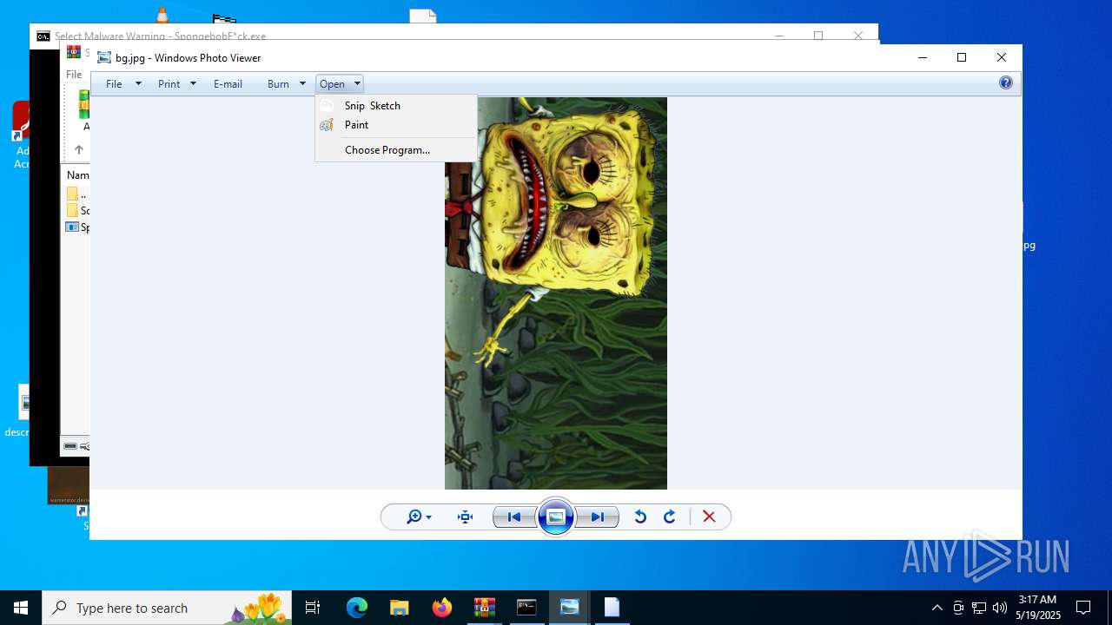Expand the Burn dropdown arrow
Image resolution: width=1112 pixels, height=625 pixels.
[302, 84]
